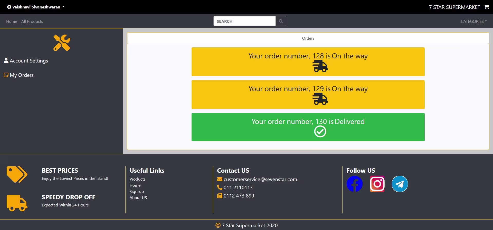This screenshot has width=493, height=230.
Task: Click the delivery truck icon for order 128
Action: point(320,66)
